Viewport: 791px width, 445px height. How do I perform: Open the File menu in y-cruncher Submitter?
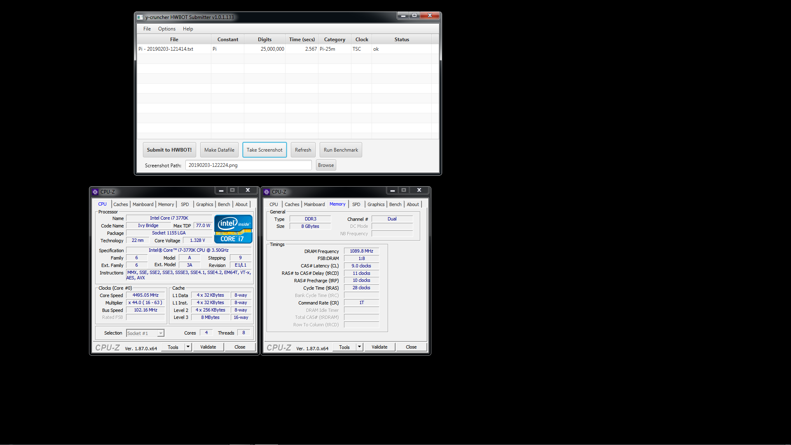tap(147, 29)
